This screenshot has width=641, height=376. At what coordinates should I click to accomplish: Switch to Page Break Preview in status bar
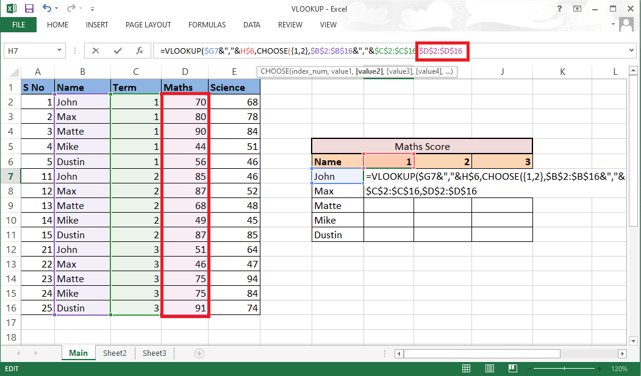point(512,368)
